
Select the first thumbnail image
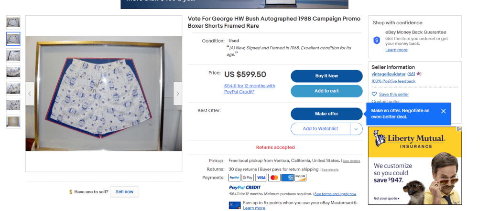(13, 22)
